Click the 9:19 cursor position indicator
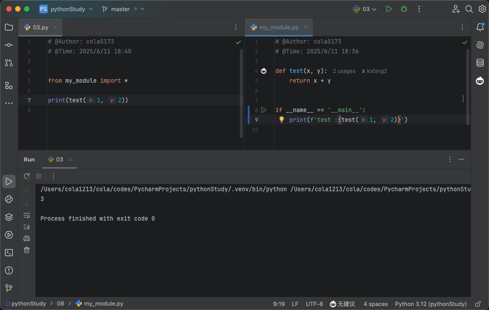 (x=279, y=304)
